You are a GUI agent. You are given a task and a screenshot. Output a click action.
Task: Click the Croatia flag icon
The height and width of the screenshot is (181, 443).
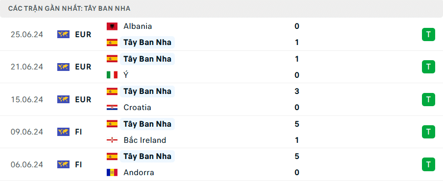112,108
